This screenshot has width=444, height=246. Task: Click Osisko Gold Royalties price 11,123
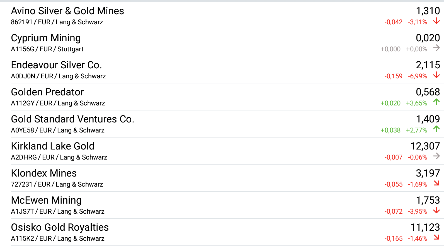pos(425,227)
